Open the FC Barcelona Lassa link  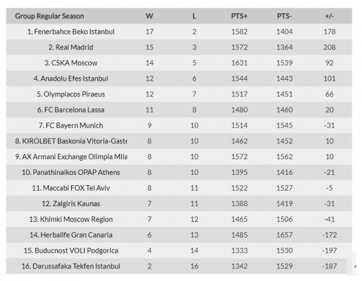tap(74, 110)
